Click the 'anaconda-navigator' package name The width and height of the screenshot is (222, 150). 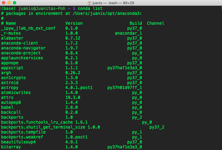(x=23, y=48)
